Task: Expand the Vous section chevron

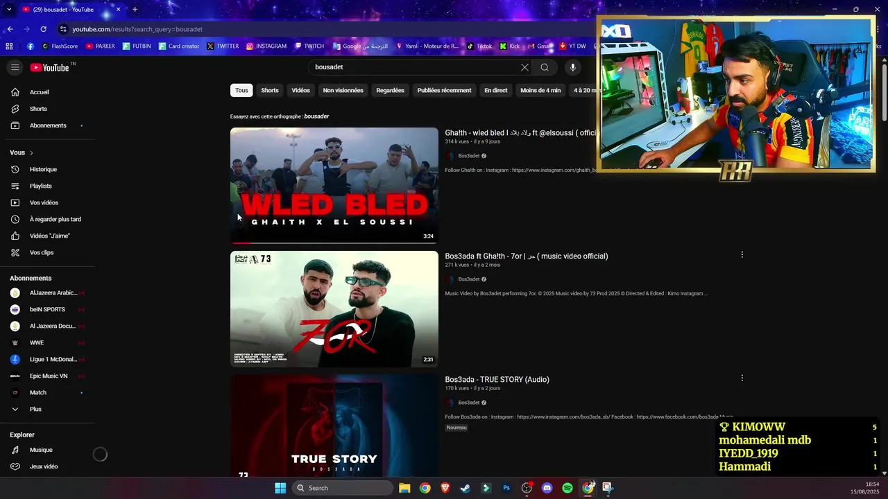Action: (x=31, y=152)
